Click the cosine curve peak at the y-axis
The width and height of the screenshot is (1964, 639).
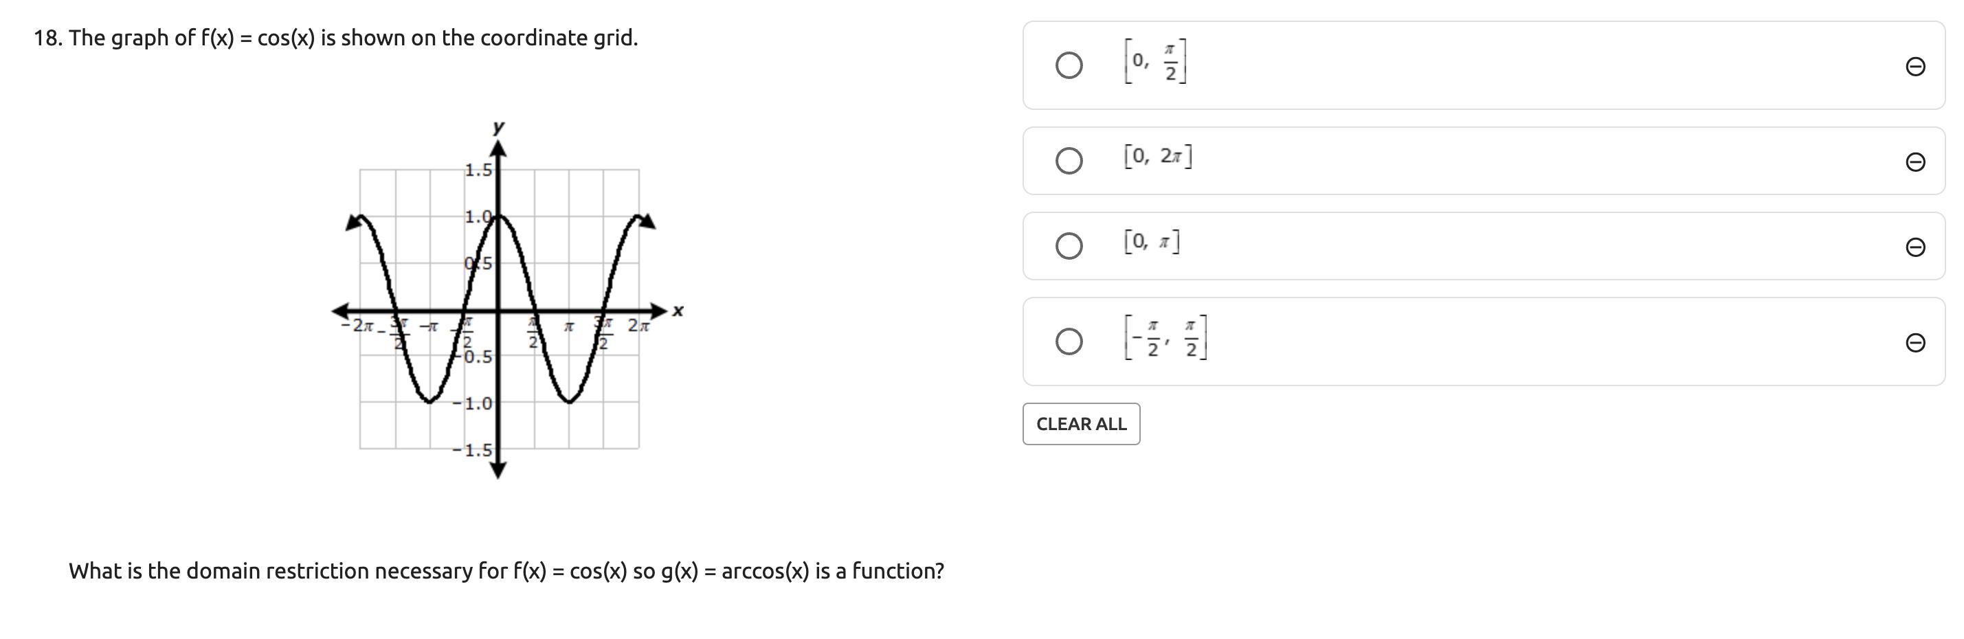click(498, 217)
